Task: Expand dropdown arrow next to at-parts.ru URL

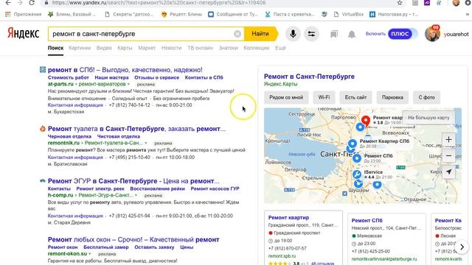Action: tap(128, 85)
